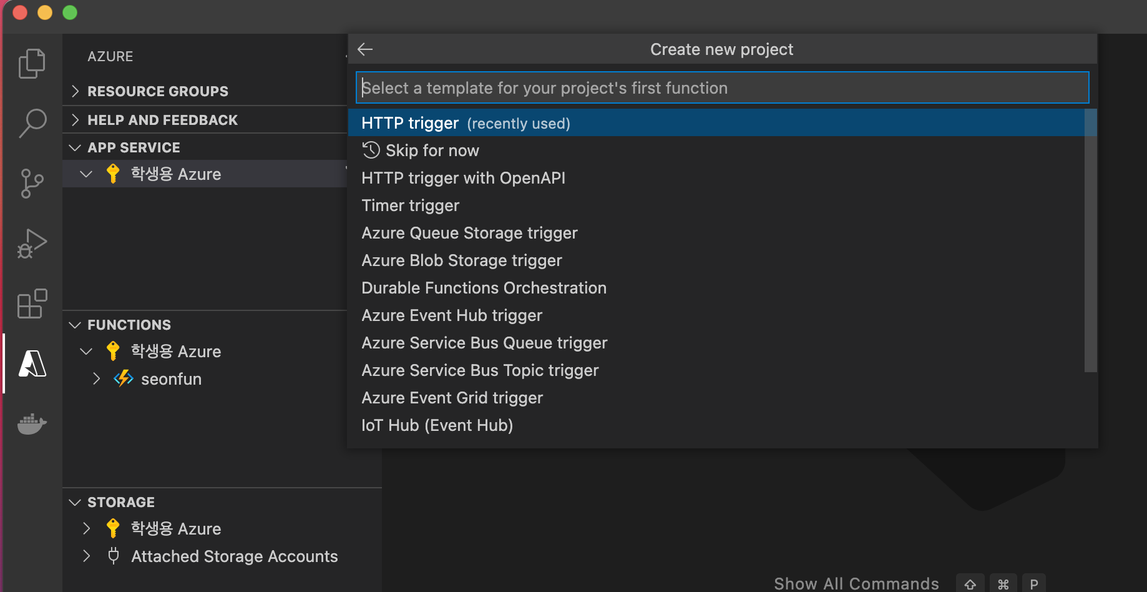Go back with the arrow in Create new project
The width and height of the screenshot is (1147, 592).
(x=365, y=49)
